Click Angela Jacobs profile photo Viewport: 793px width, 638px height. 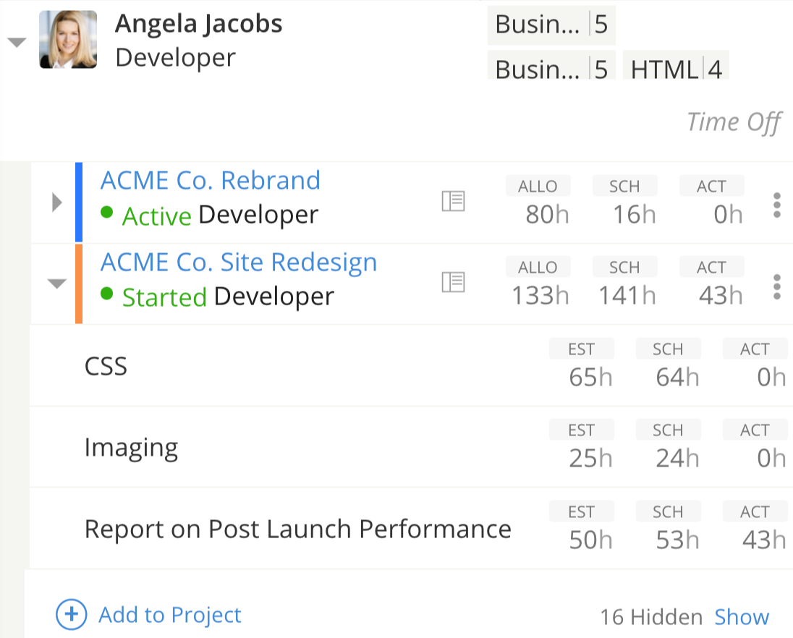[x=68, y=40]
